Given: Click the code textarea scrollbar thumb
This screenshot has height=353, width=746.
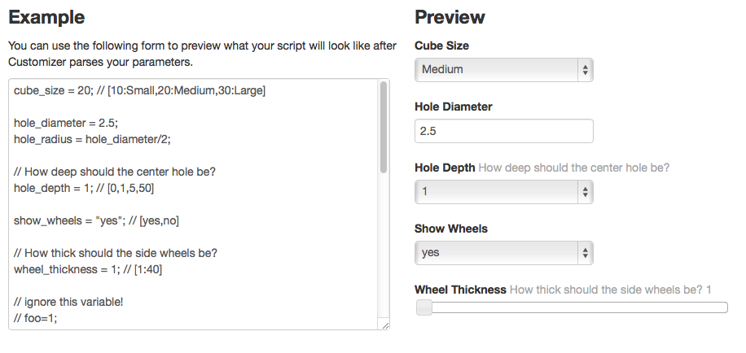Looking at the screenshot, I should click(x=384, y=128).
